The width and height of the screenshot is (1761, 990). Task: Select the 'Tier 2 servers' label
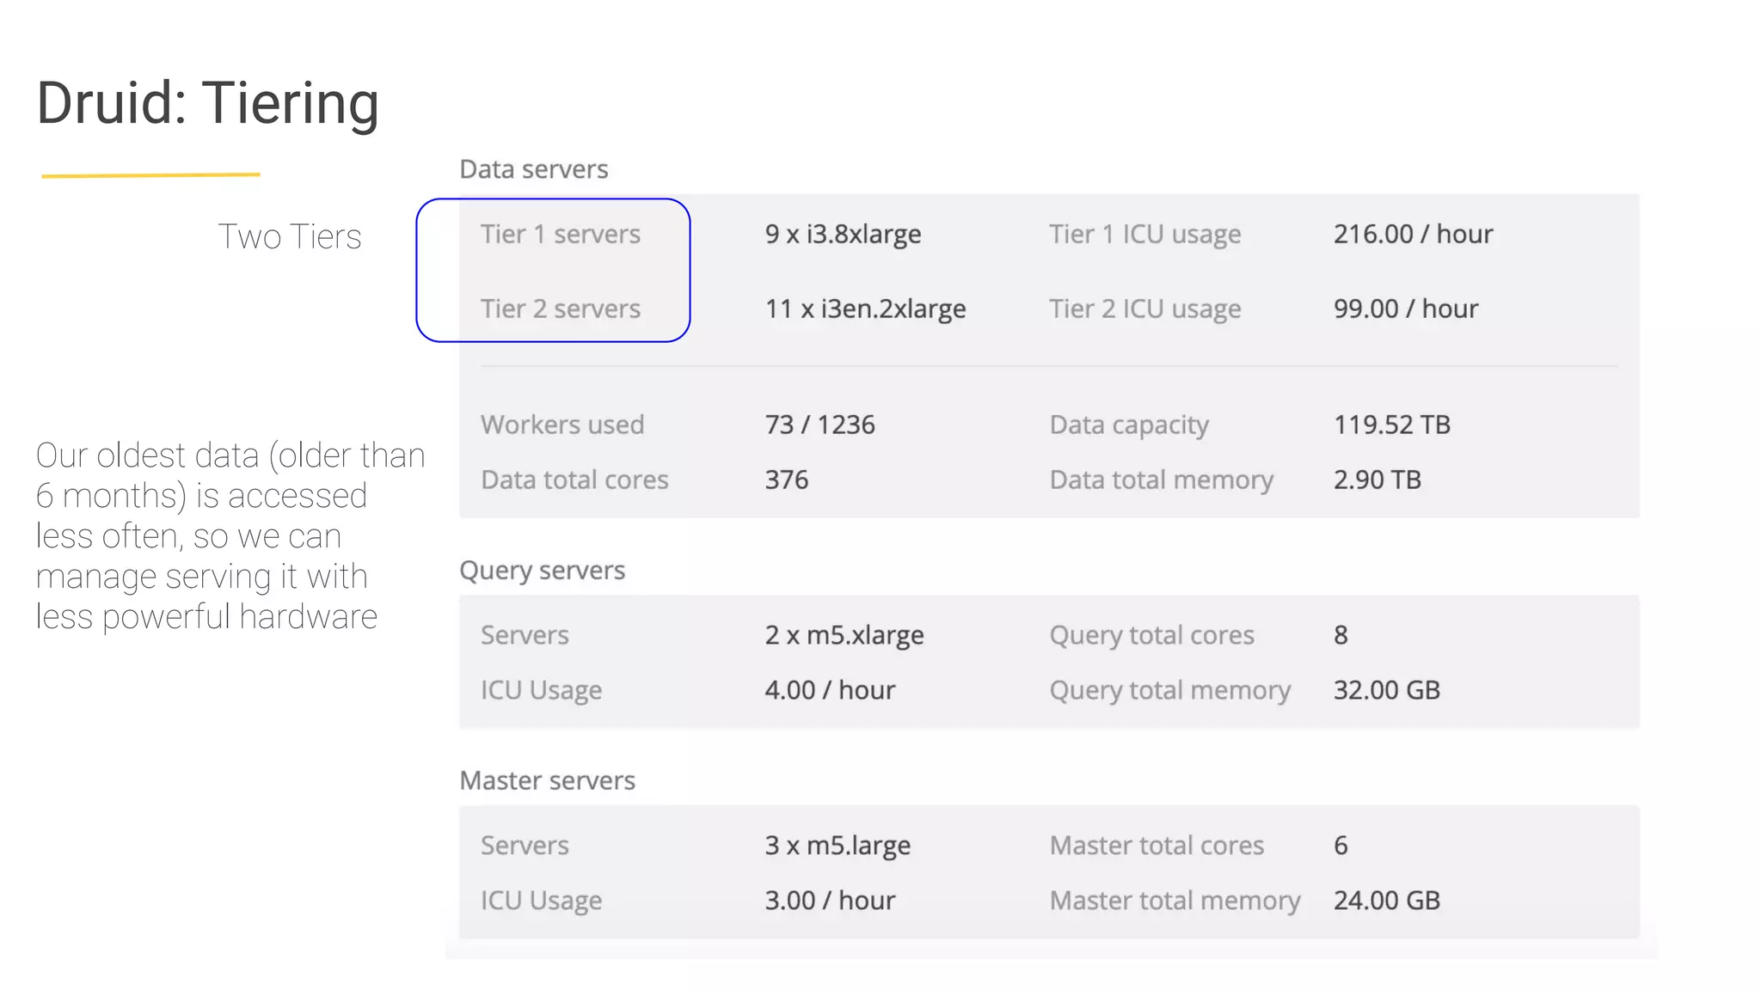click(561, 309)
